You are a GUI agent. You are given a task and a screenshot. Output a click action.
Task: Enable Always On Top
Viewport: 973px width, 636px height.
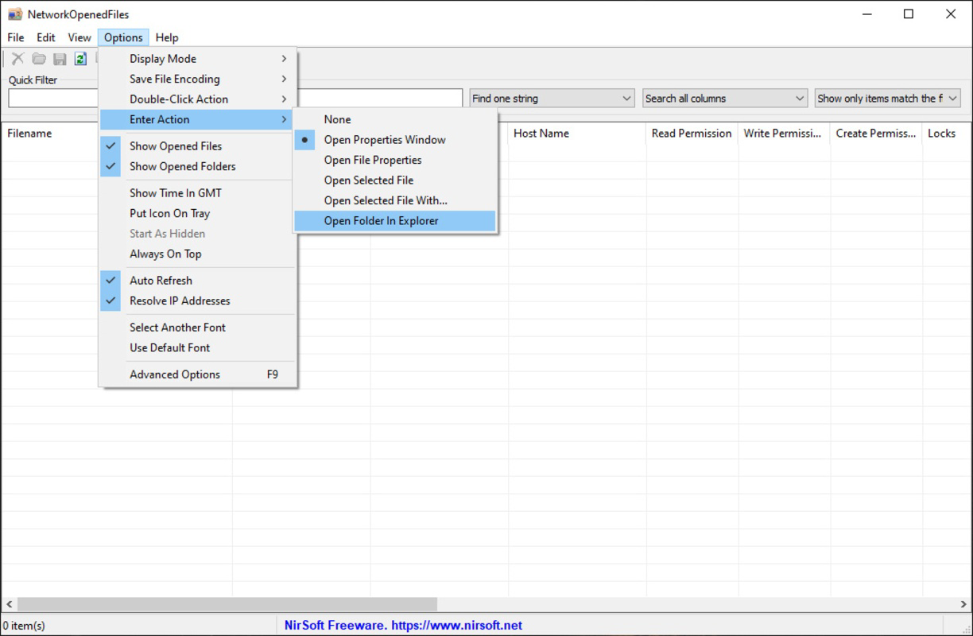point(198,254)
